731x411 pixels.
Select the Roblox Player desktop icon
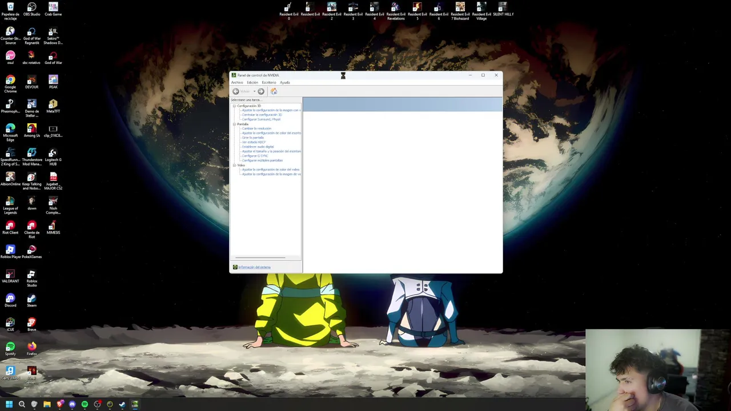coord(10,252)
